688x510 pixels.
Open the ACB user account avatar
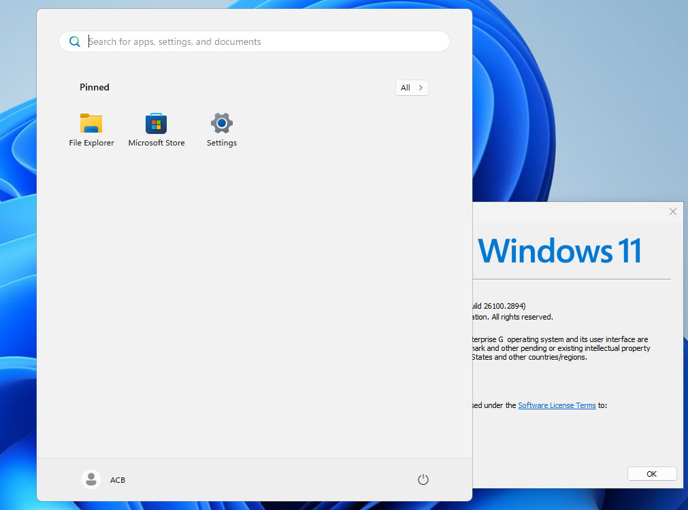click(x=91, y=479)
